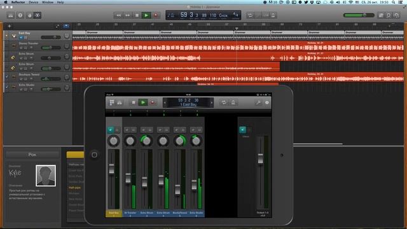Select the Echo Studio track header
Viewport: 407px width, 229px height.
[x=38, y=88]
